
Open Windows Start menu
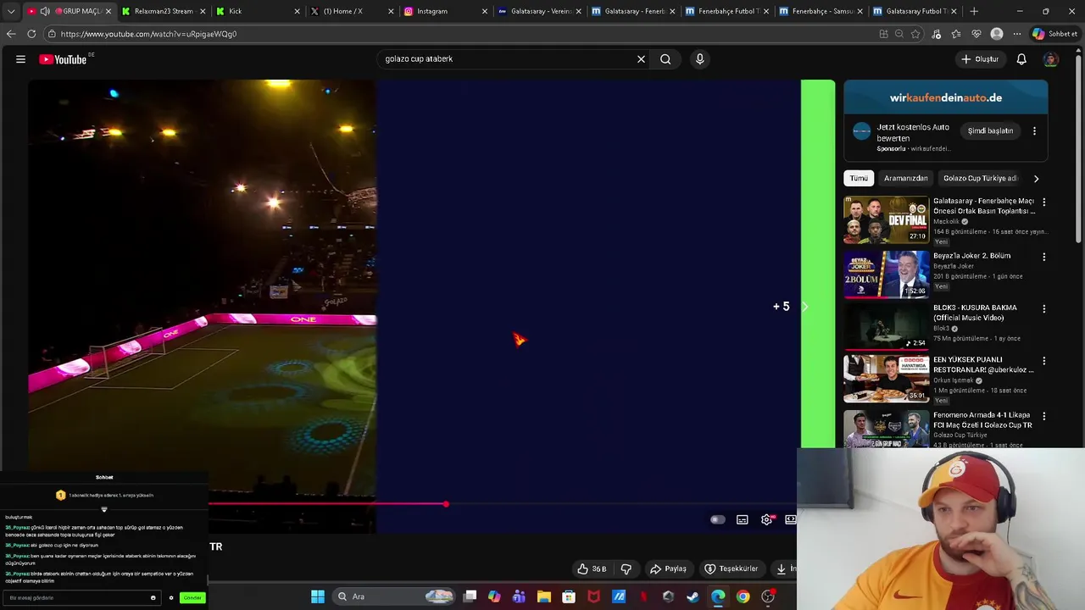coord(318,596)
